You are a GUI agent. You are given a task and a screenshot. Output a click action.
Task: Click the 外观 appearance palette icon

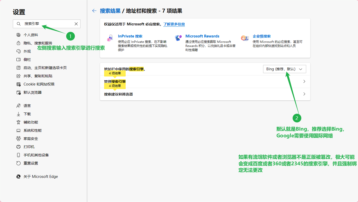pyautogui.click(x=18, y=51)
